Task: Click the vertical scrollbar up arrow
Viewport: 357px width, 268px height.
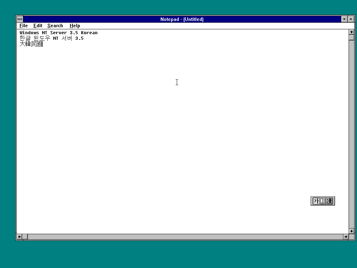Action: (x=351, y=32)
